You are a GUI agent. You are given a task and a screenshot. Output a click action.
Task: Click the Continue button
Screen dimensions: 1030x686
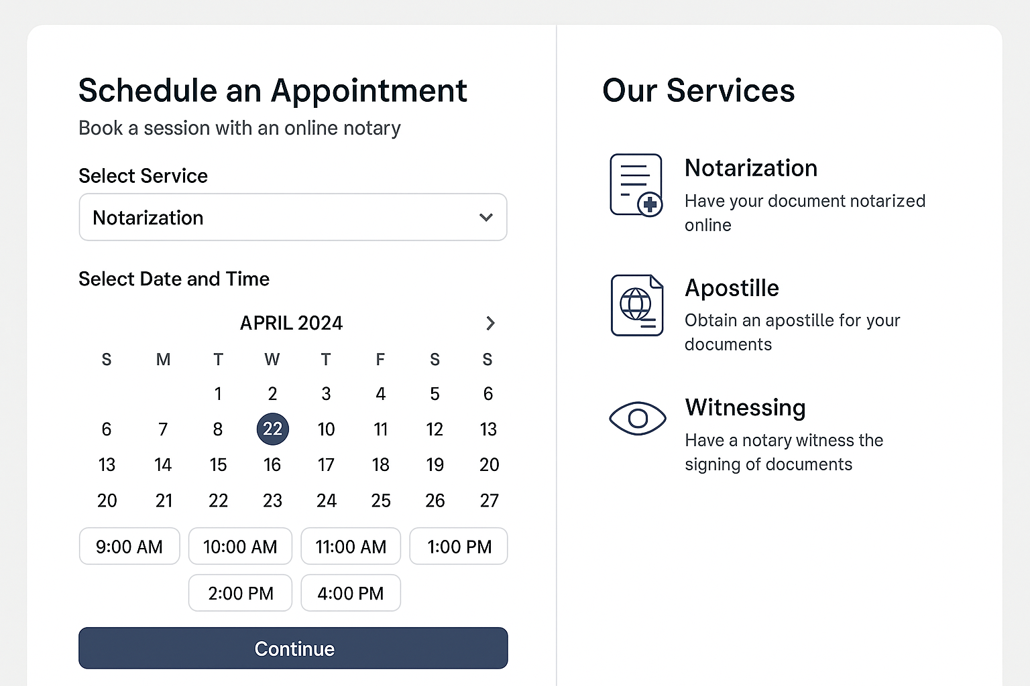pos(293,648)
